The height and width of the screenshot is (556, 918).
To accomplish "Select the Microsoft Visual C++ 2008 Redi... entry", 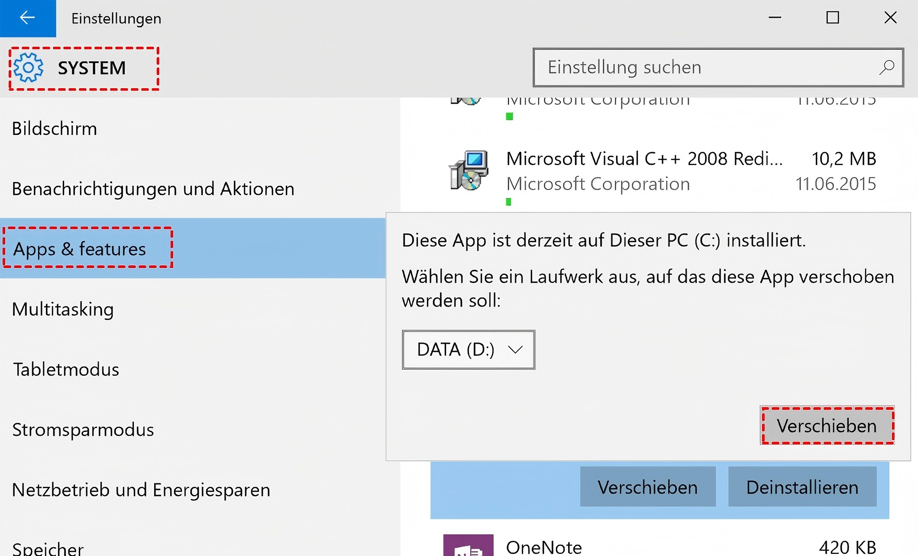I will pyautogui.click(x=644, y=159).
